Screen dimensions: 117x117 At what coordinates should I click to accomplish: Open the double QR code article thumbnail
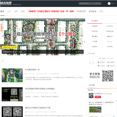tap(12, 112)
